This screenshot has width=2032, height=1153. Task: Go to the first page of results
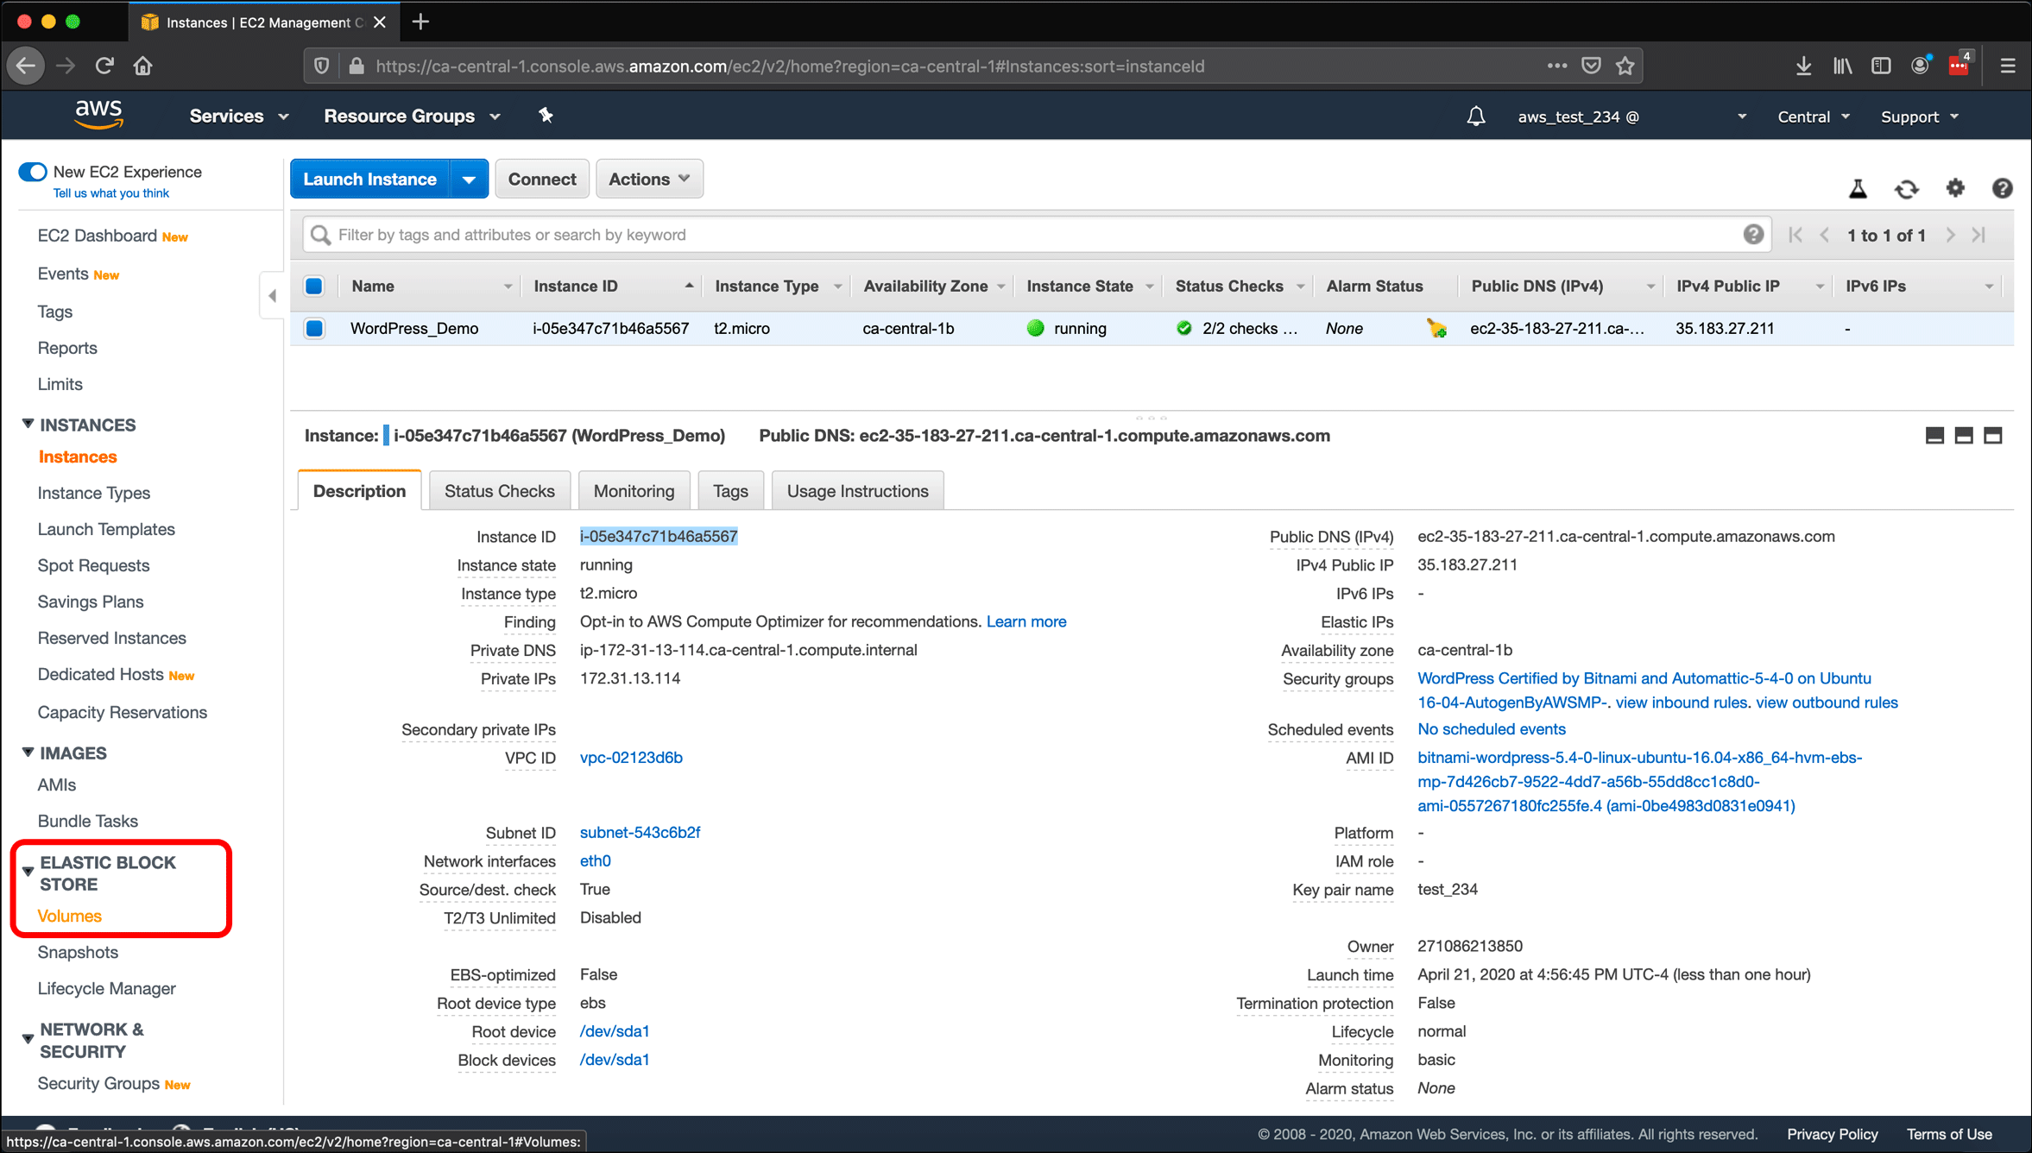[x=1795, y=235]
